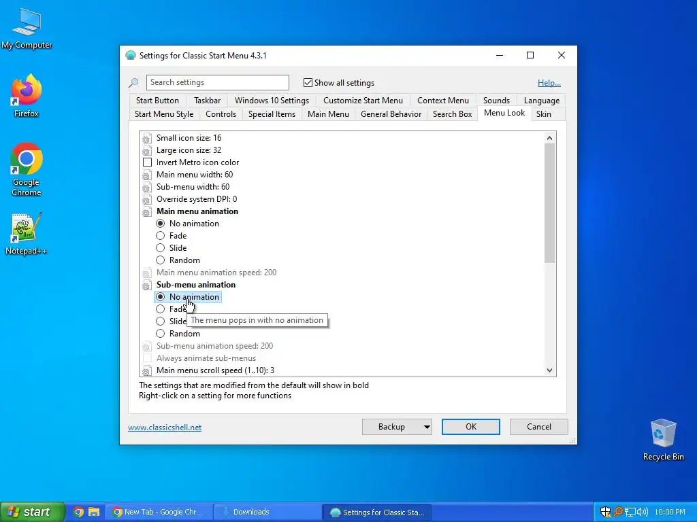Select Slide under Main menu animation

point(161,248)
